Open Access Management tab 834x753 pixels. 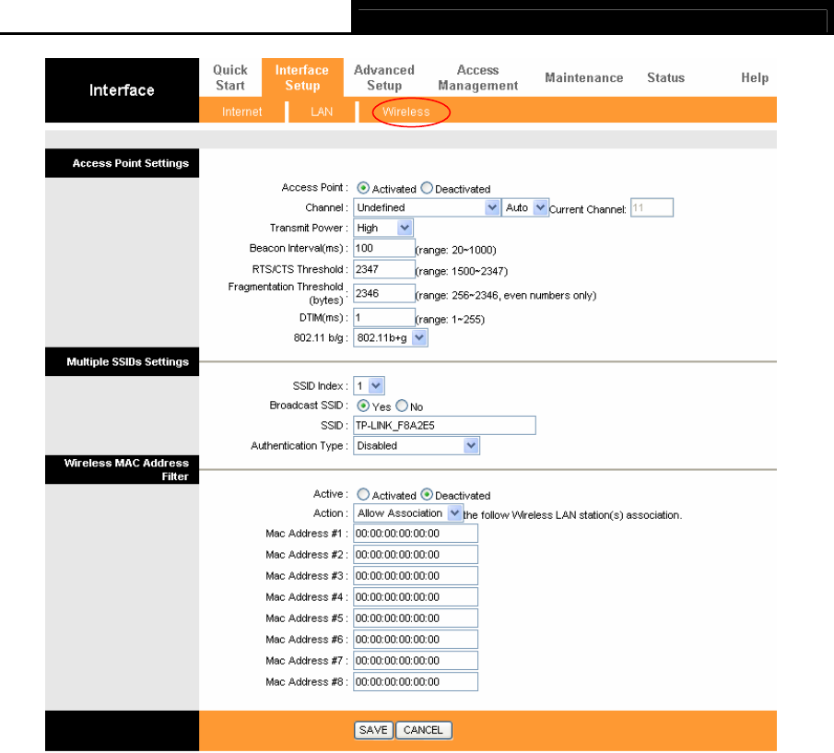pos(477,77)
